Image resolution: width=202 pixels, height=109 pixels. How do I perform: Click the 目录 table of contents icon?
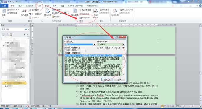point(4,11)
